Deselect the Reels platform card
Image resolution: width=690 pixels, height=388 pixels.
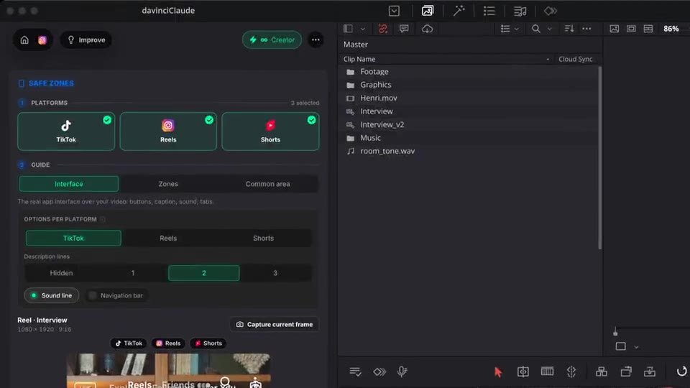[168, 131]
